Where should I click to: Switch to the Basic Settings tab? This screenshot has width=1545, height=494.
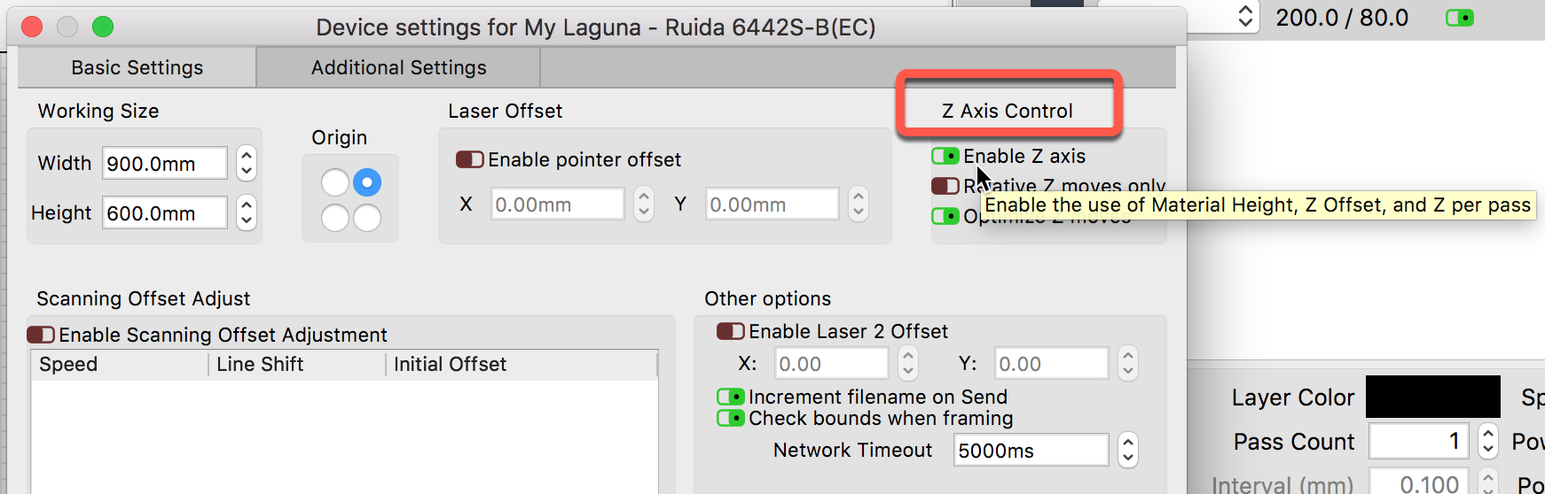(x=137, y=67)
